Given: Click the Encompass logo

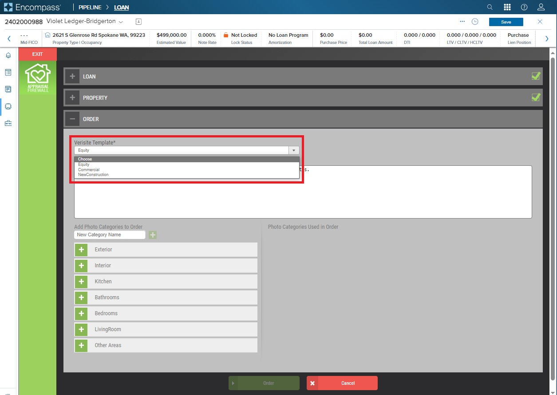Looking at the screenshot, I should pos(32,7).
